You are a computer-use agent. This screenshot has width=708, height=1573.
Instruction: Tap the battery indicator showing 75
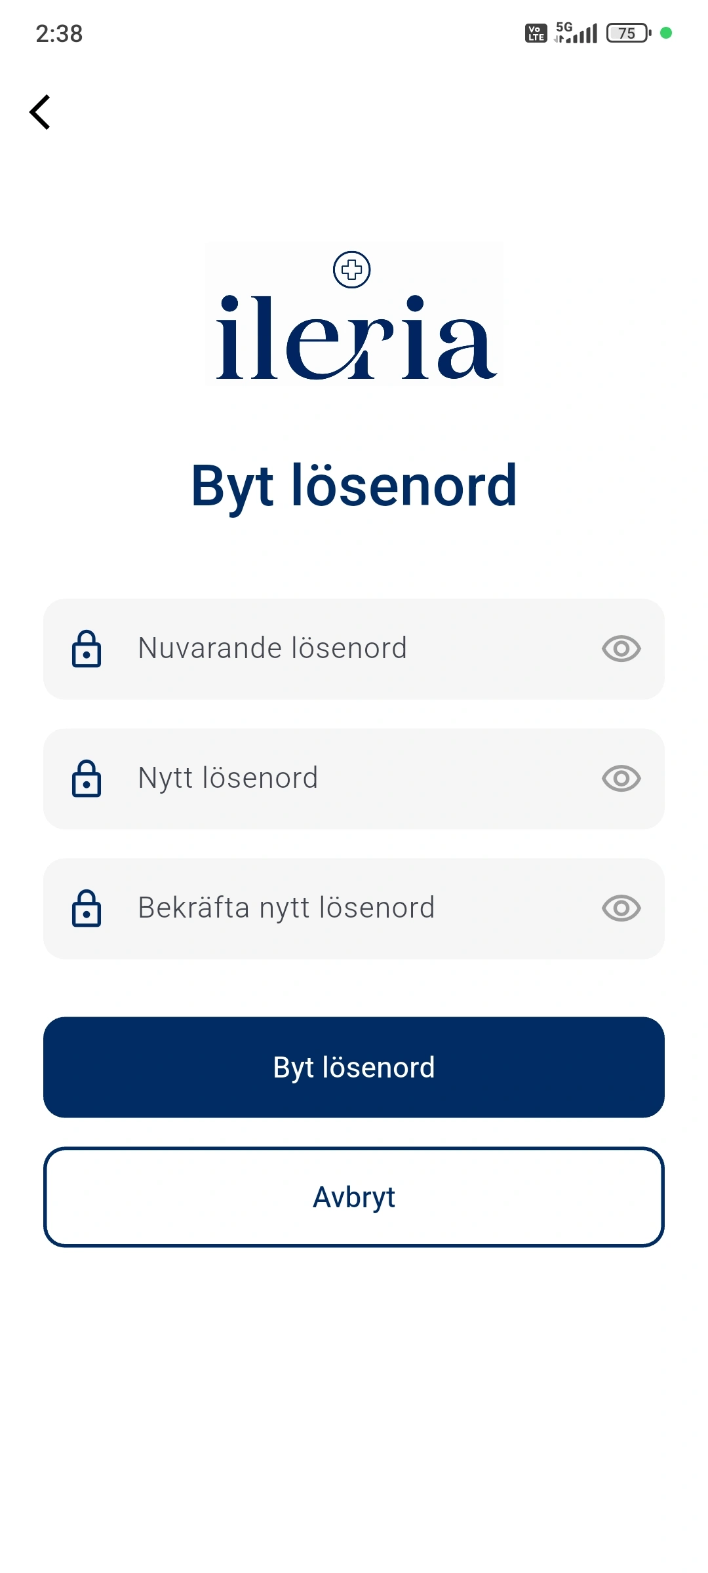pos(625,32)
